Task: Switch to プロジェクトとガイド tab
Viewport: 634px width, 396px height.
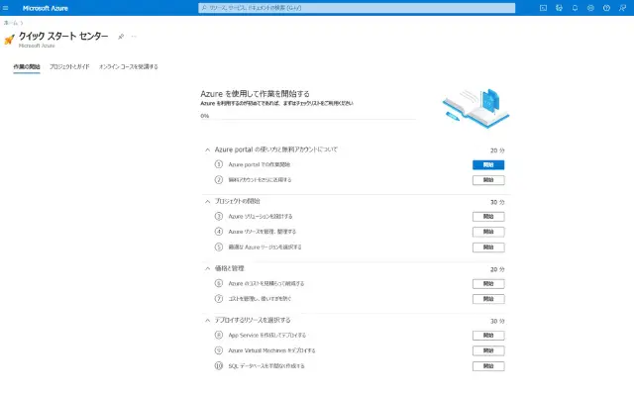Action: [x=69, y=66]
